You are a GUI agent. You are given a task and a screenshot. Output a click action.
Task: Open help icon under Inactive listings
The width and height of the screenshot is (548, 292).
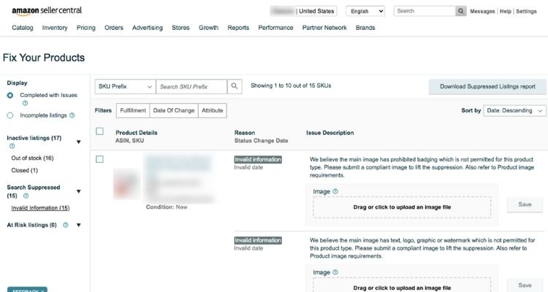point(12,146)
